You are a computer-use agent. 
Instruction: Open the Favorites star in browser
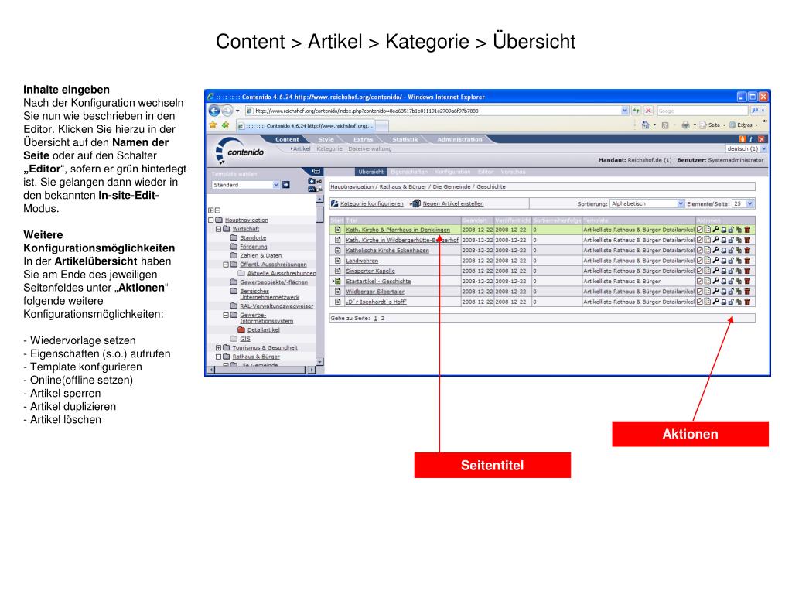[213, 125]
